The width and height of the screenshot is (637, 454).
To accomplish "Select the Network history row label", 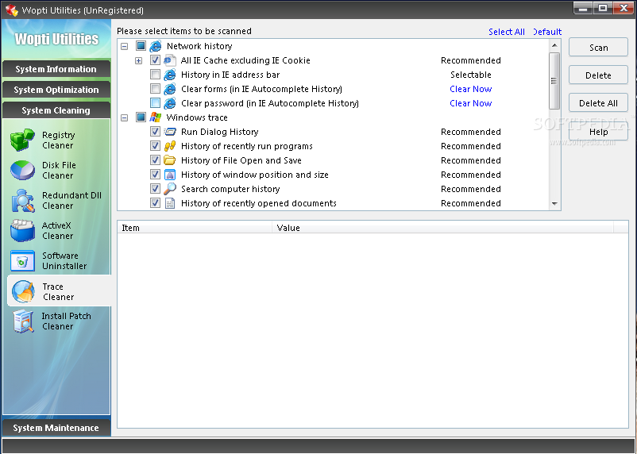I will [199, 46].
